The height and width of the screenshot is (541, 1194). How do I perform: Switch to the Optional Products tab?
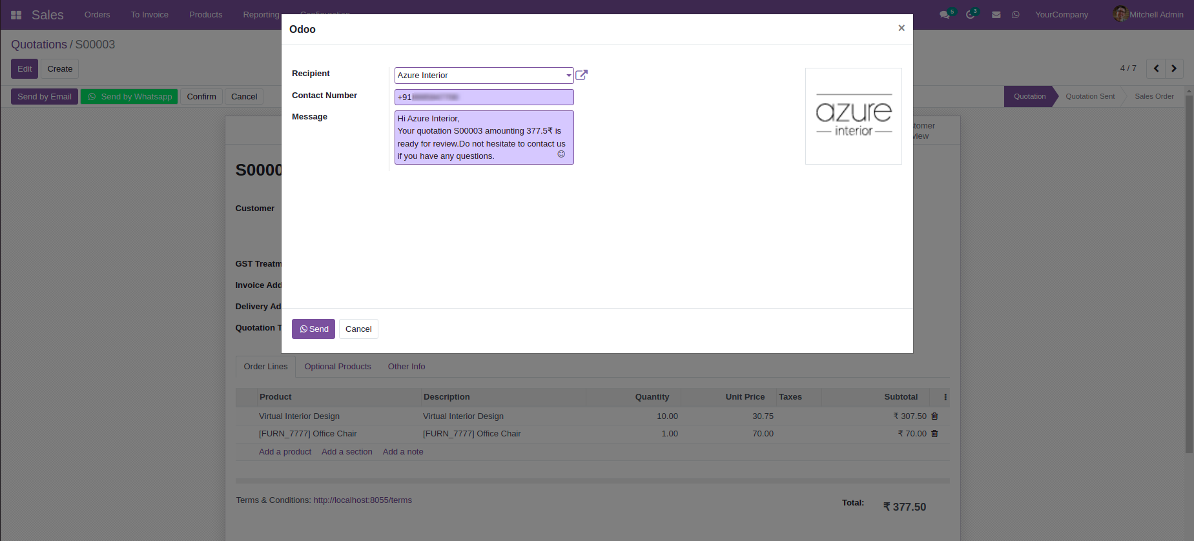click(338, 367)
